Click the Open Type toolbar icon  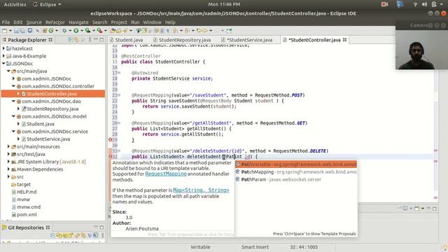point(113,31)
